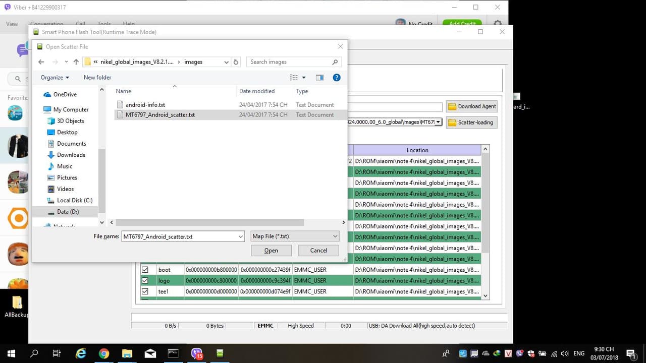Expand the File name dropdown list
The height and width of the screenshot is (363, 646).
240,236
